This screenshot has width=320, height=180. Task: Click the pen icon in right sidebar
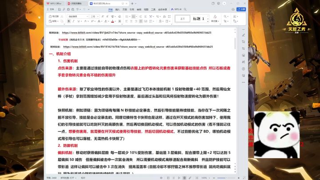244,35
